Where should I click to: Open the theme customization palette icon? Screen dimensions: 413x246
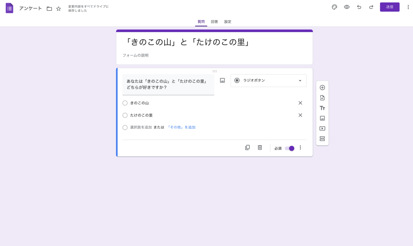tap(335, 7)
